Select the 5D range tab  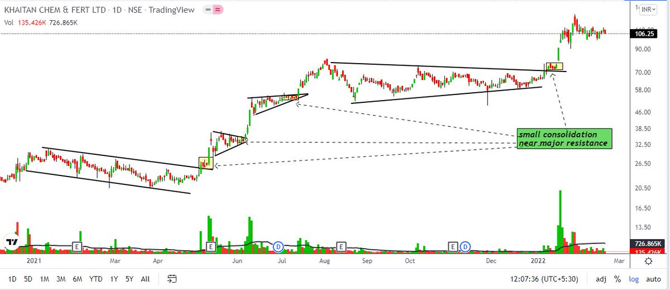point(28,279)
